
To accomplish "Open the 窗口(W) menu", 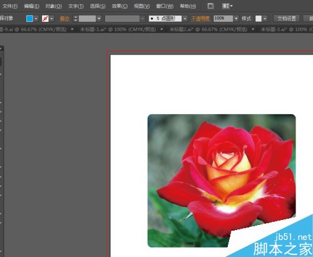I will (x=165, y=6).
